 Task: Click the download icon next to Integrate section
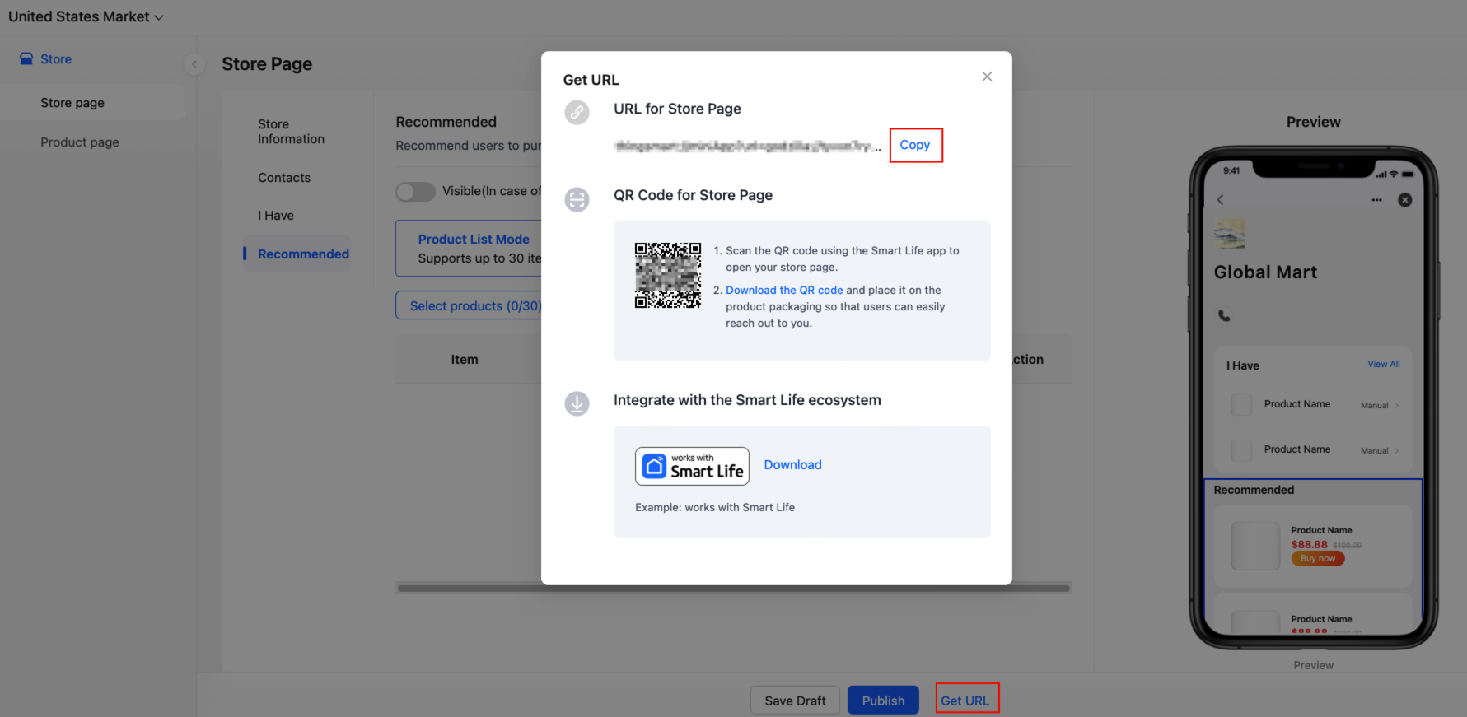(577, 404)
